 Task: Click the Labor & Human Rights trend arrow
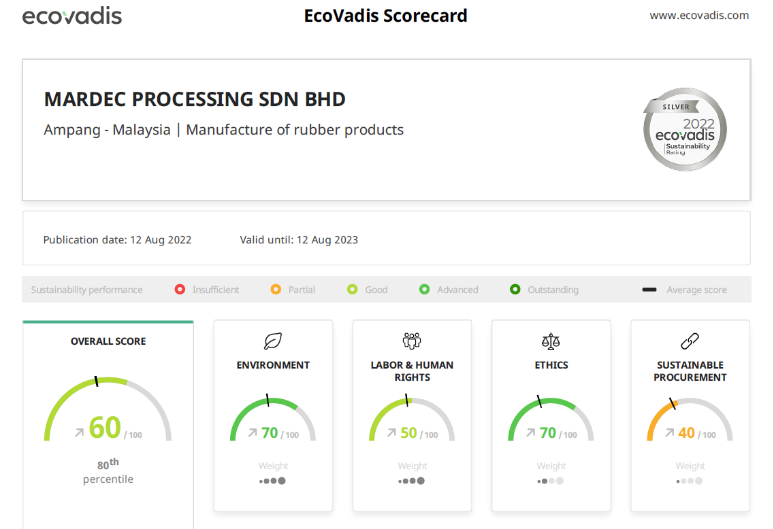click(x=392, y=432)
